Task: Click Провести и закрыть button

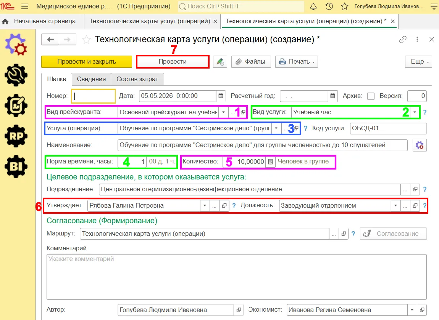Action: point(87,62)
